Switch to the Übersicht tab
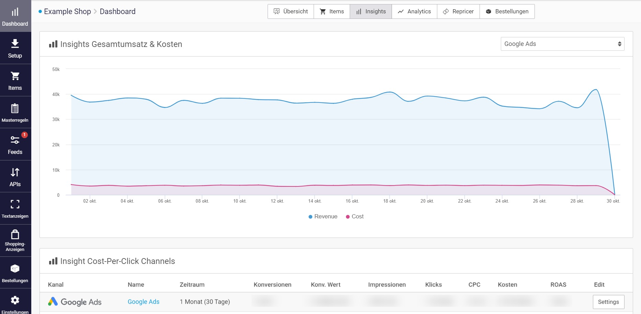The height and width of the screenshot is (314, 641). [x=291, y=12]
